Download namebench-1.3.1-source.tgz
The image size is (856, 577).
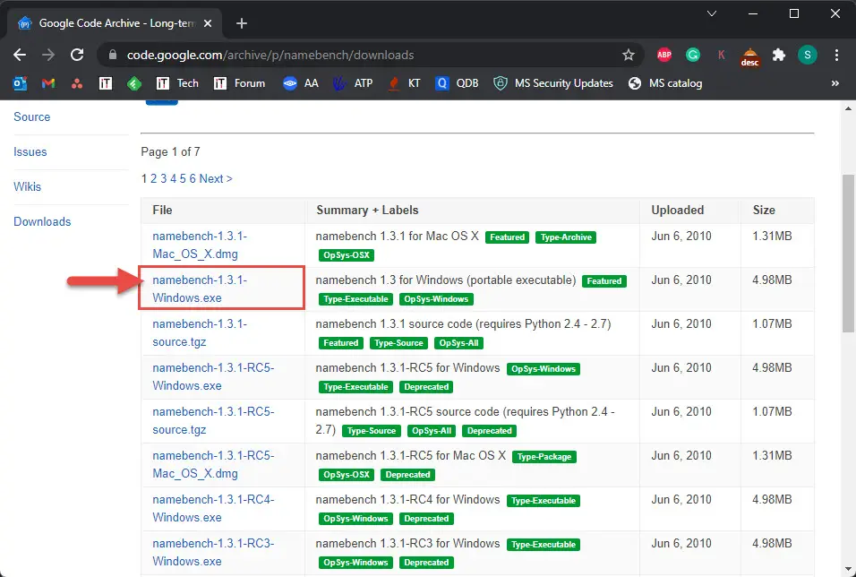point(200,332)
